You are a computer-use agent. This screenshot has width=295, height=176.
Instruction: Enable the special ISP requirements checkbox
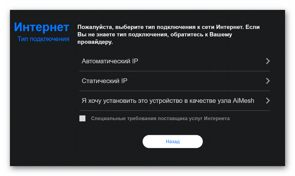click(82, 118)
